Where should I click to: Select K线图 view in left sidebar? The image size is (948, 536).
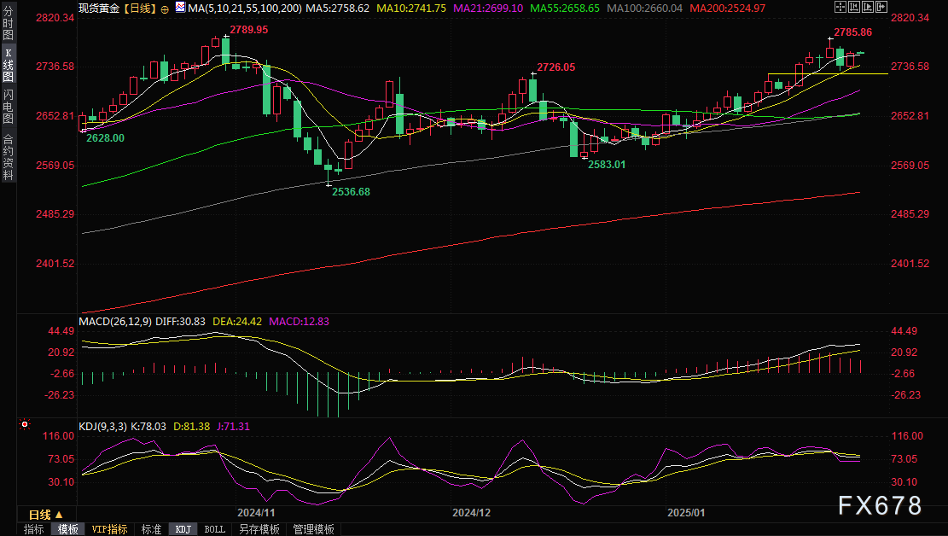point(8,65)
